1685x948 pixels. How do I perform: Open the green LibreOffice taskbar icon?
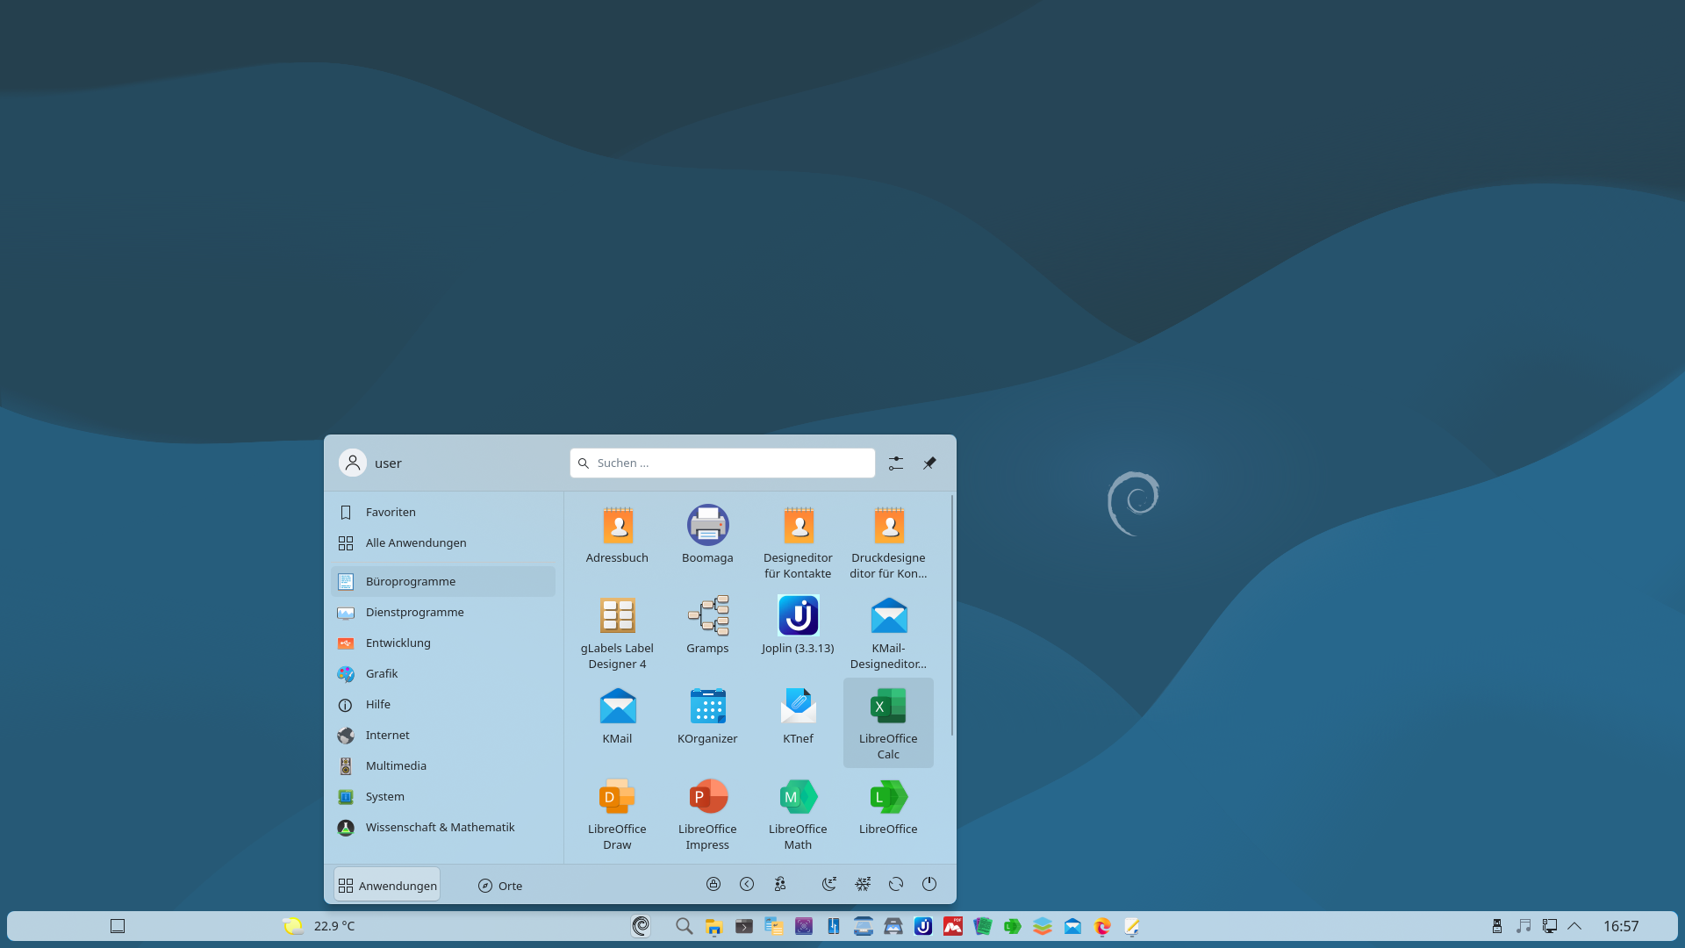point(1012,925)
